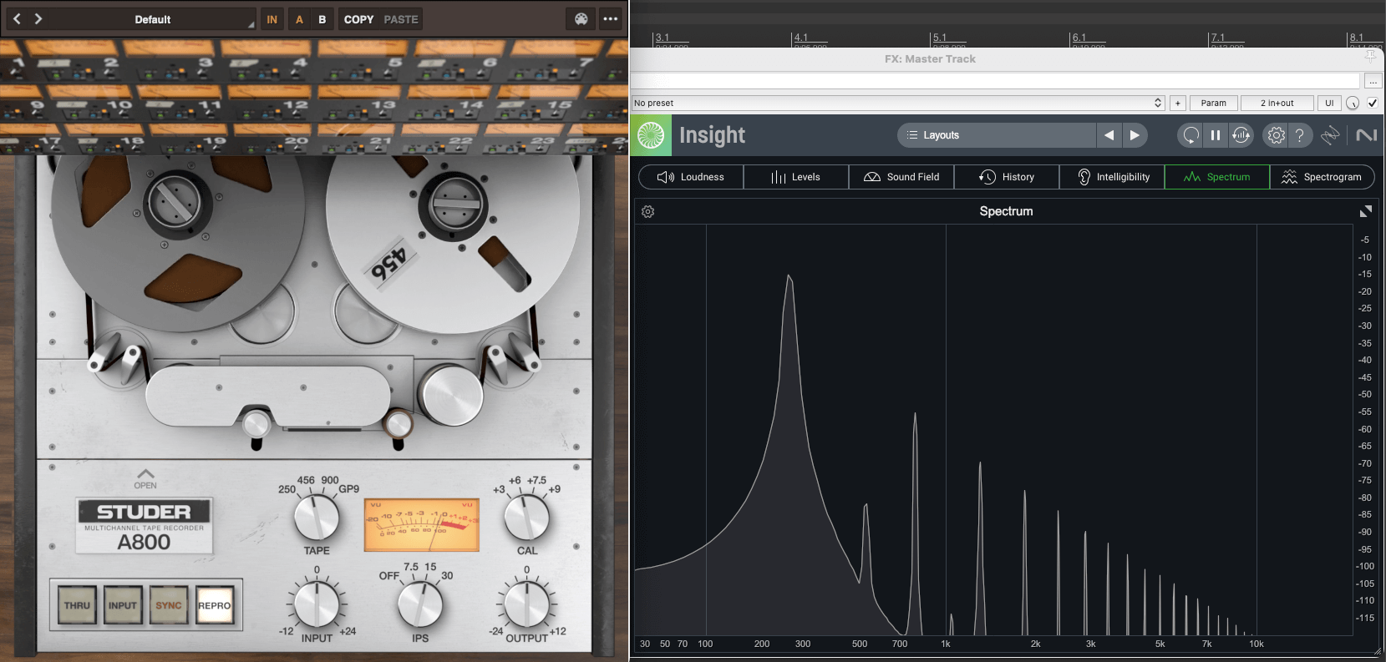Open the Default preset dropdown
This screenshot has width=1386, height=662.
(153, 19)
